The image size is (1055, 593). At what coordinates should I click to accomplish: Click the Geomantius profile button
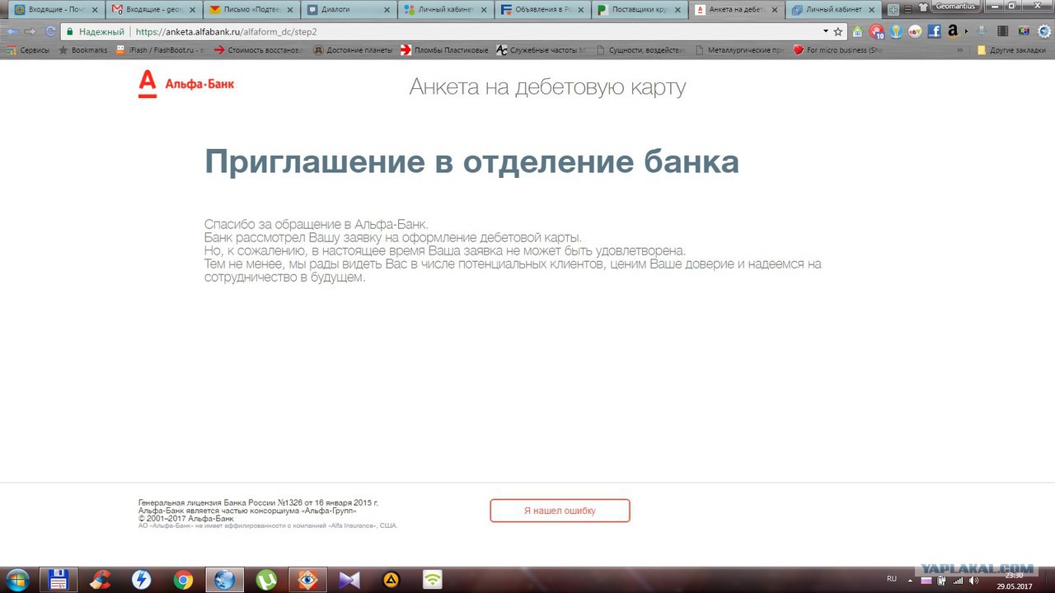pos(956,6)
